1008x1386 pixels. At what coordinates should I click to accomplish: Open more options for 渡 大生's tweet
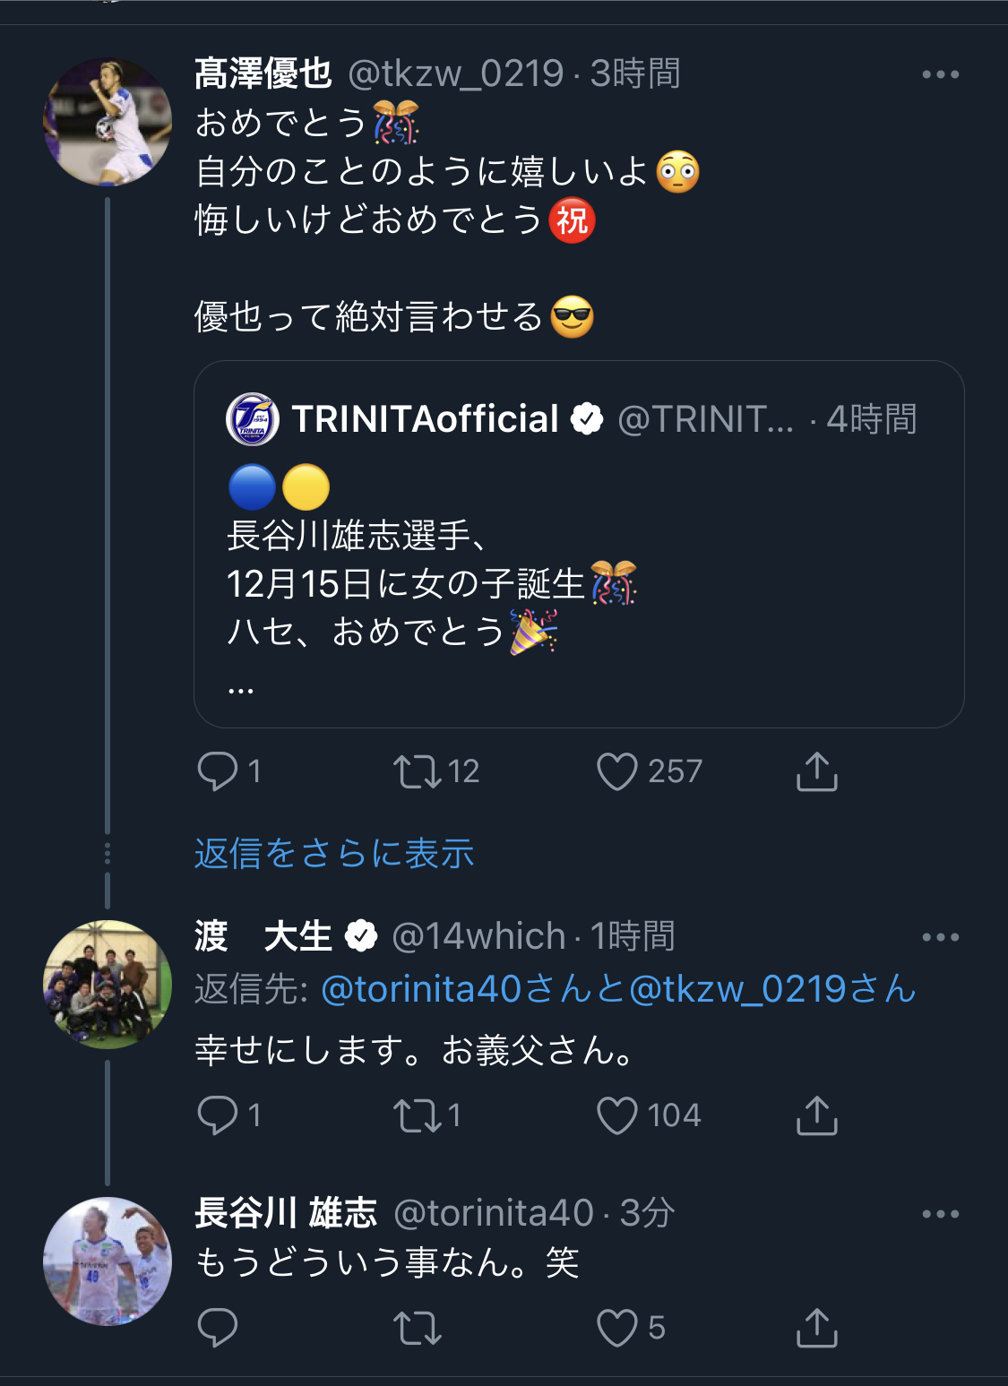click(x=940, y=937)
